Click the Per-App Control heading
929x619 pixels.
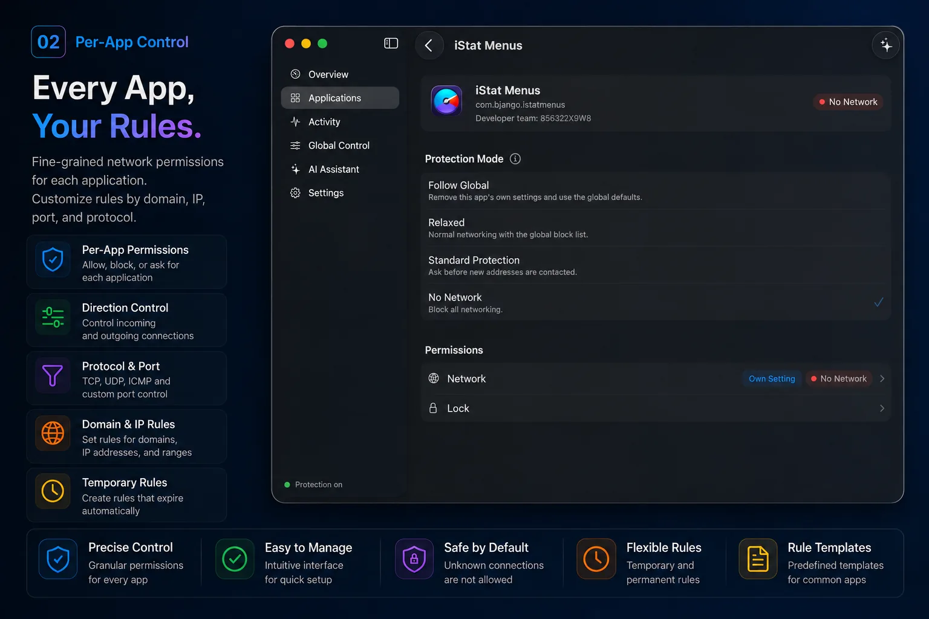(132, 42)
